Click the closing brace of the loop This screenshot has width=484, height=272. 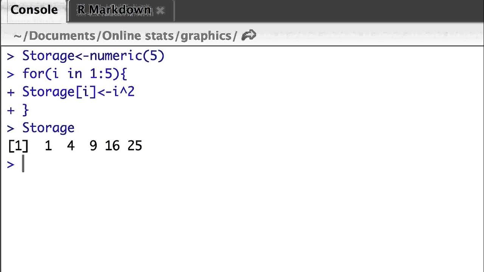point(25,110)
